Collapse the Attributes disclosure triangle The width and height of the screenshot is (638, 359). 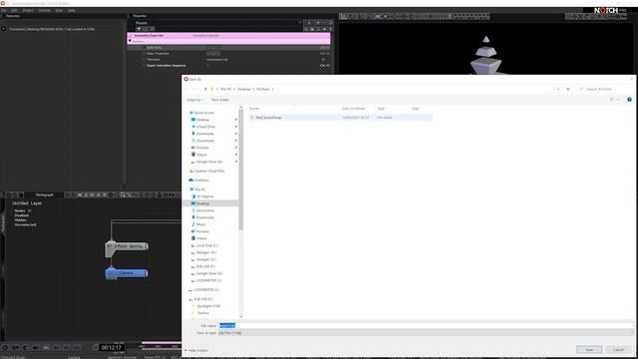point(131,42)
